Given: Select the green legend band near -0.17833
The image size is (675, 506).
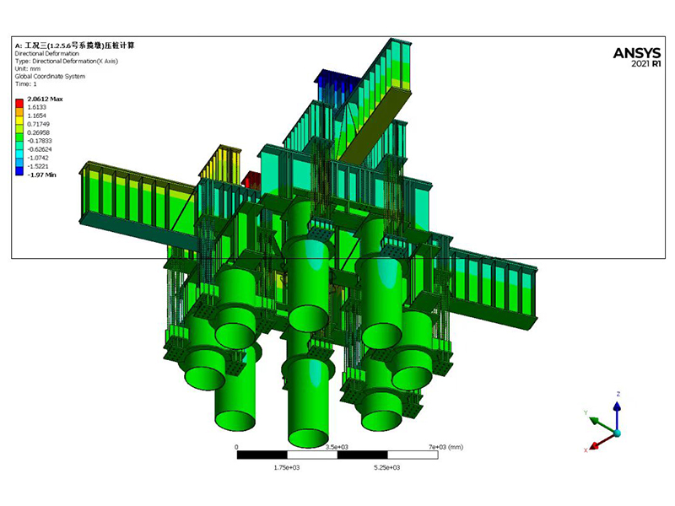Looking at the screenshot, I should tap(19, 137).
